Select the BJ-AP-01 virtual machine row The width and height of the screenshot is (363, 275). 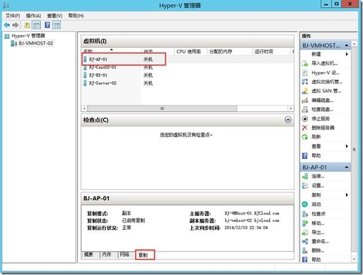188,59
